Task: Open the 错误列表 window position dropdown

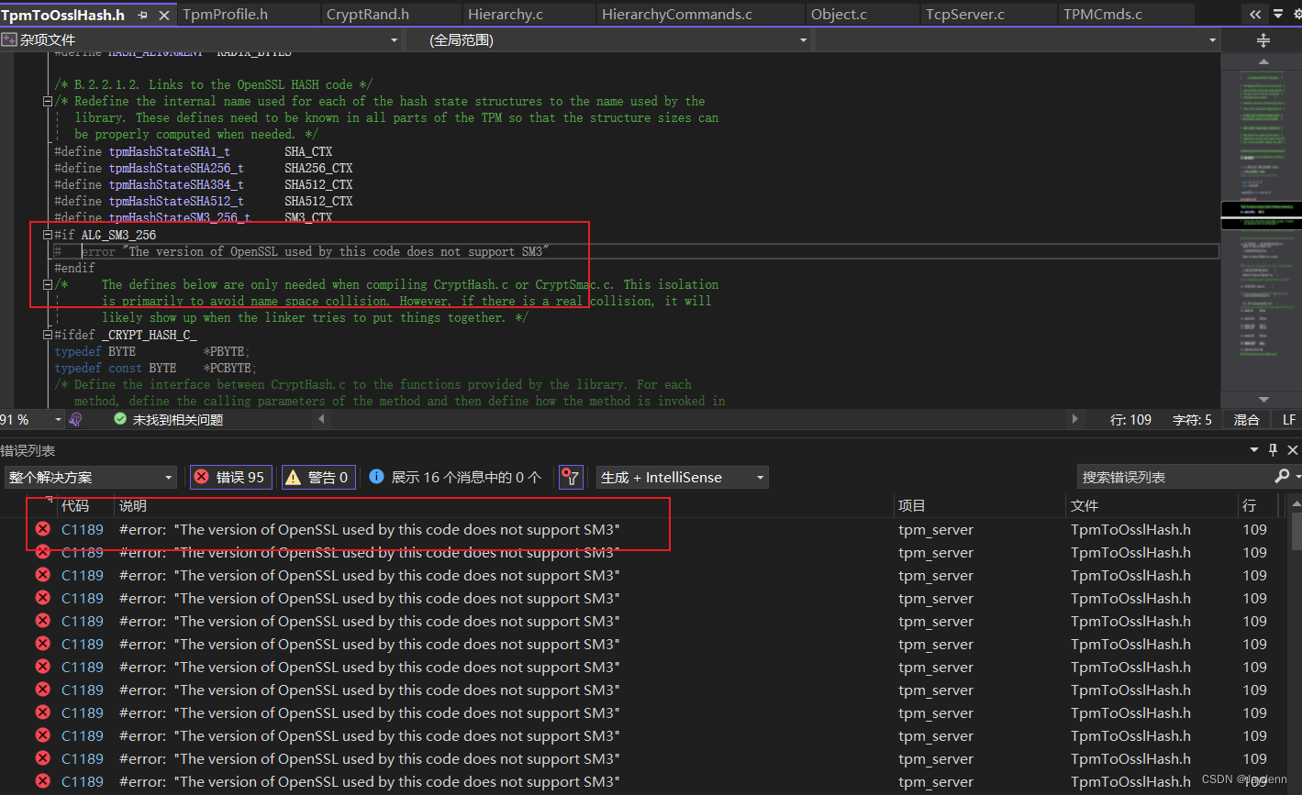Action: [x=1254, y=450]
